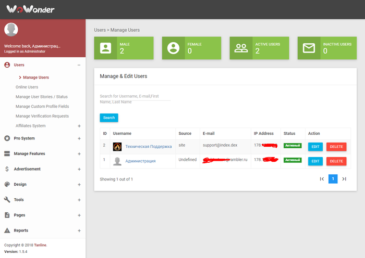The width and height of the screenshot is (365, 258).
Task: Focus the username search input field
Action: pyautogui.click(x=135, y=99)
